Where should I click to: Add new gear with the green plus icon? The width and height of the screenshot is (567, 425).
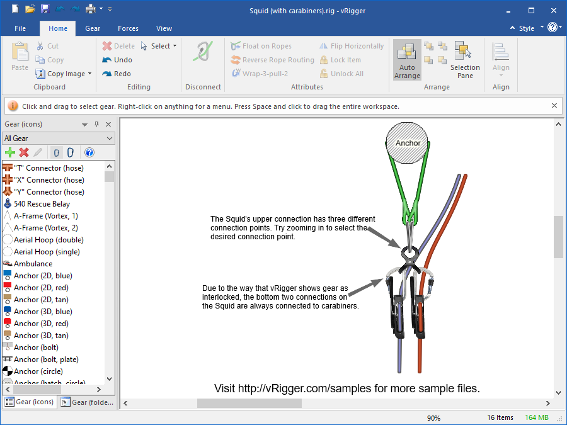coord(9,152)
